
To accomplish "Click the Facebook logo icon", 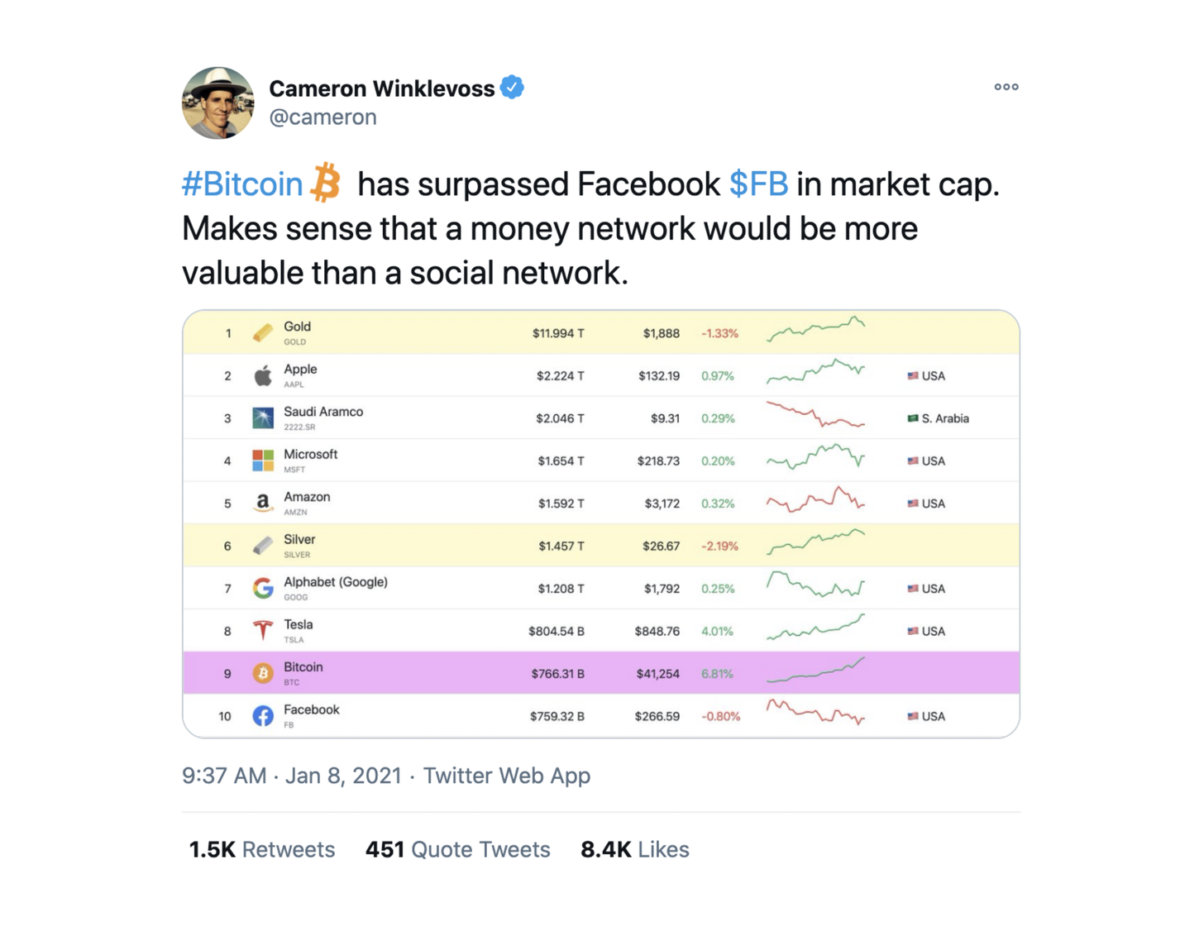I will click(263, 716).
